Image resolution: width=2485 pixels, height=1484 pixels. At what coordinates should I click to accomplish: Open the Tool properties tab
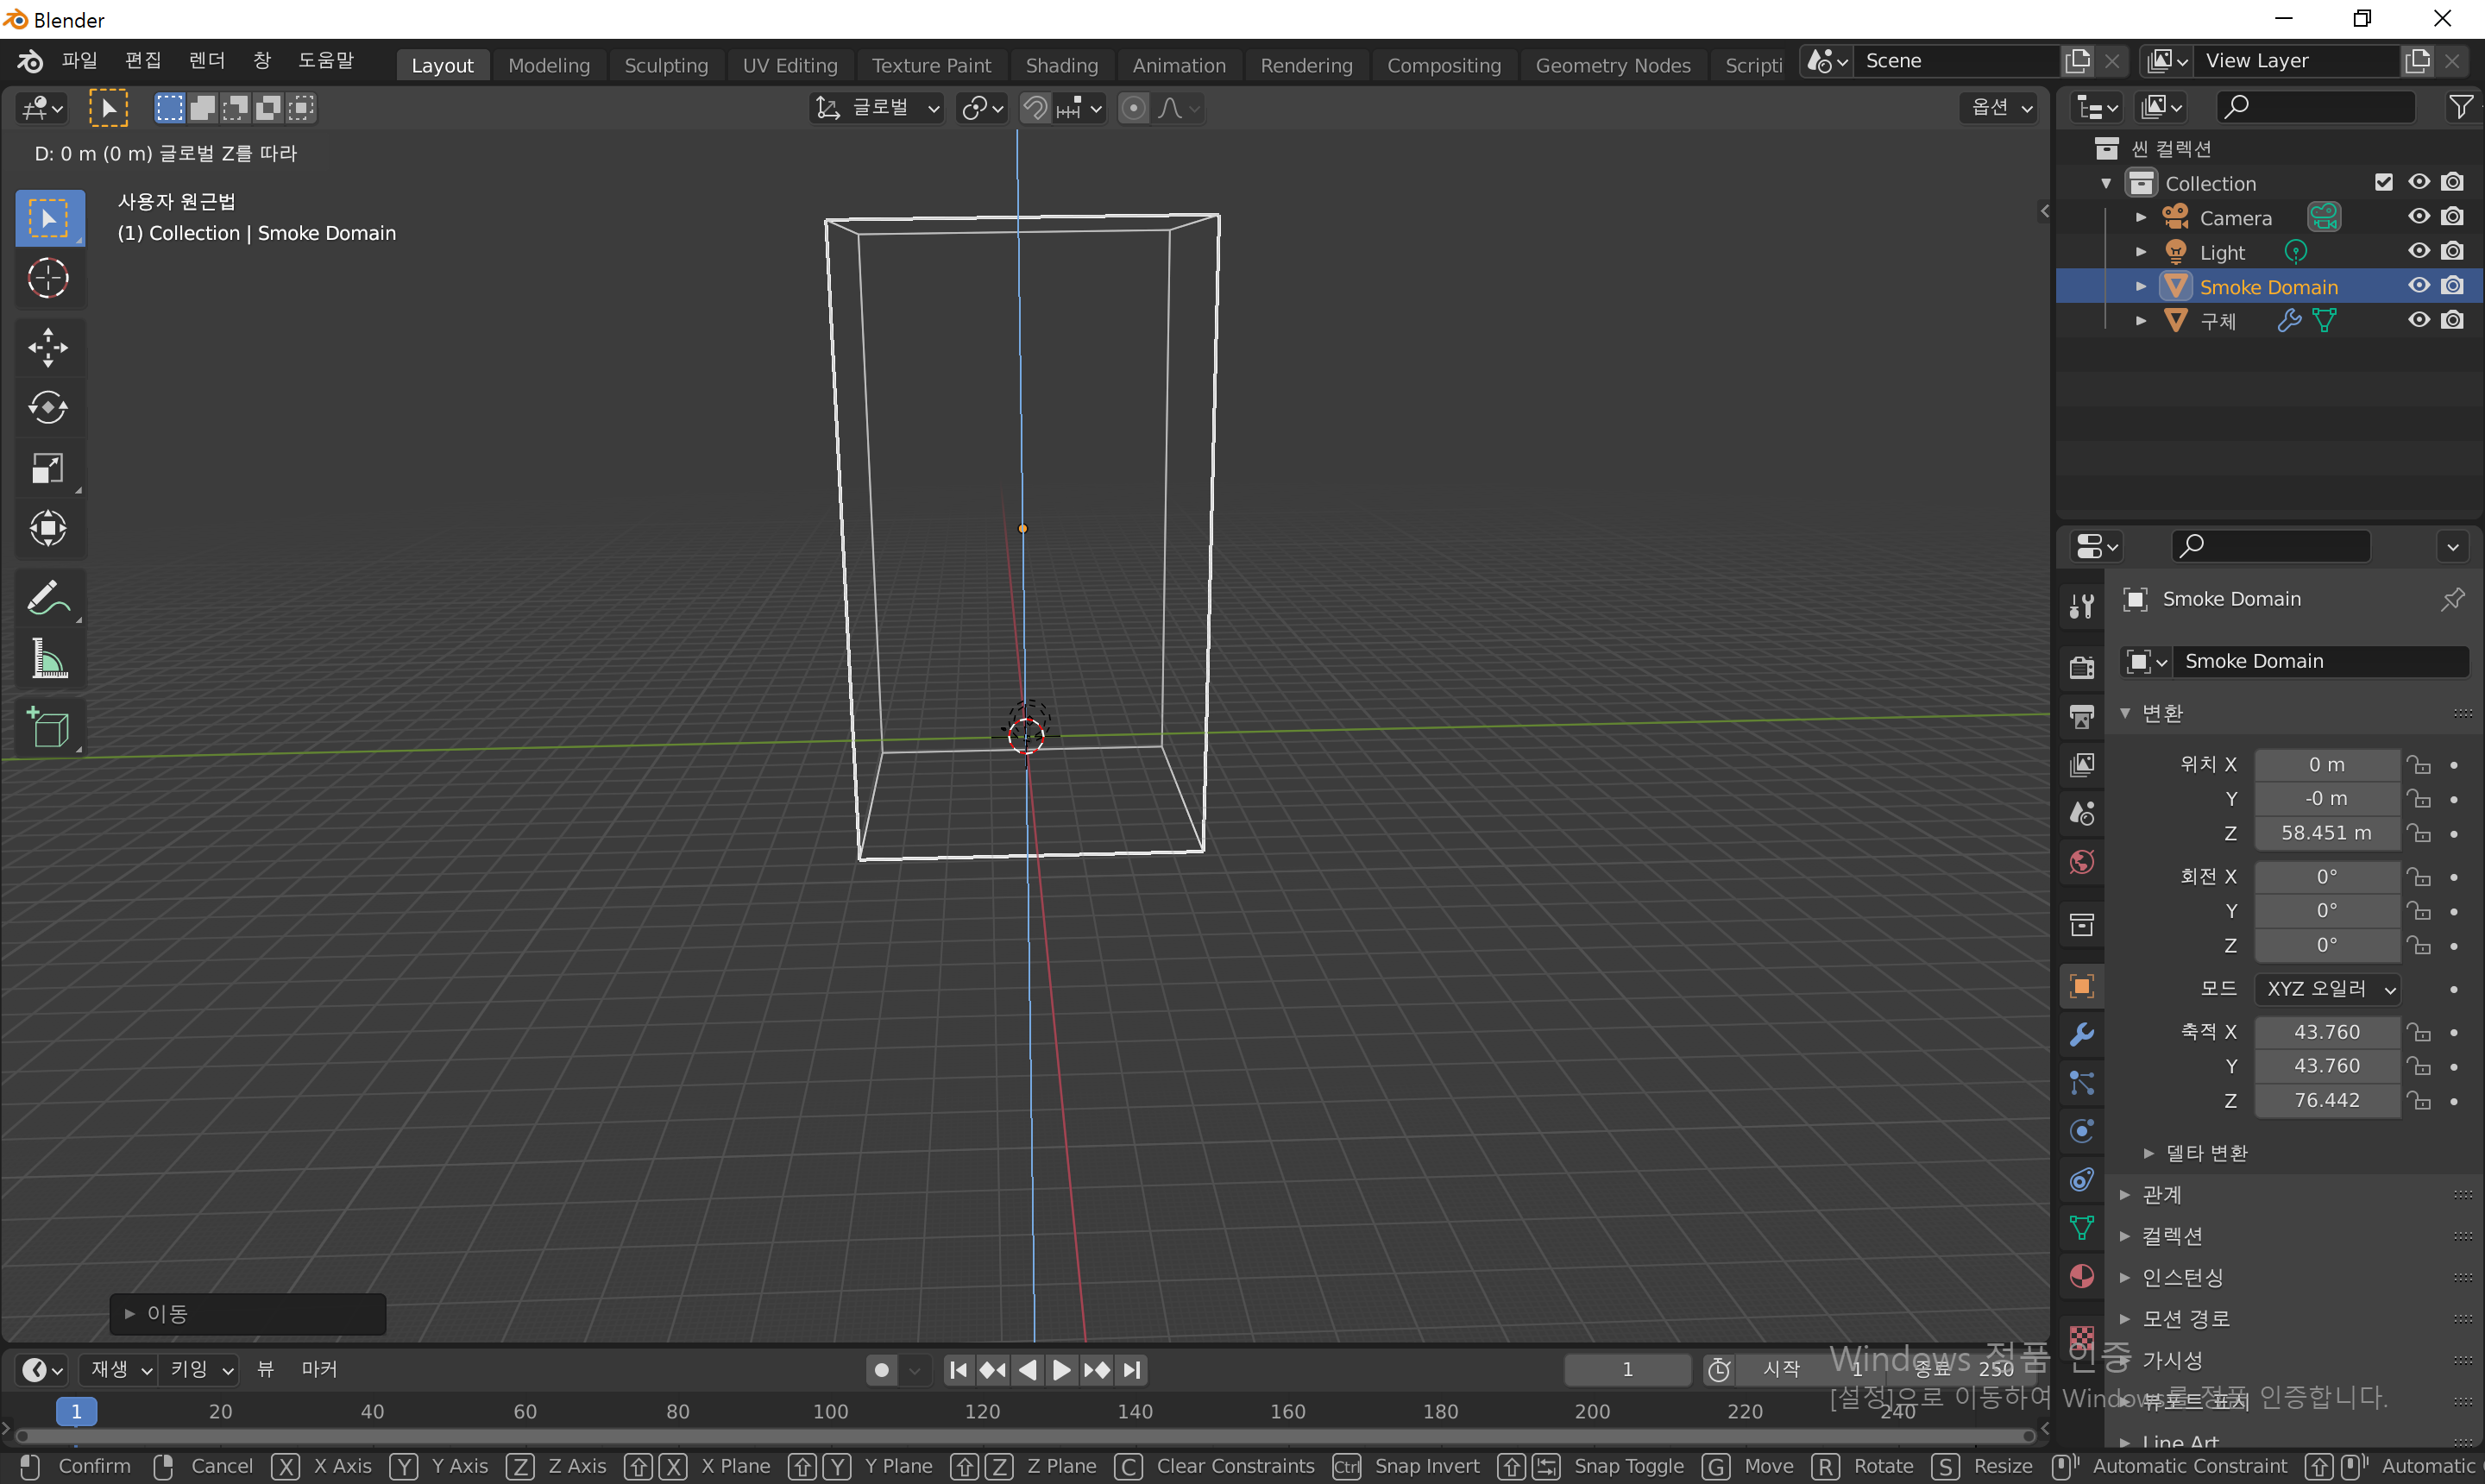2082,605
